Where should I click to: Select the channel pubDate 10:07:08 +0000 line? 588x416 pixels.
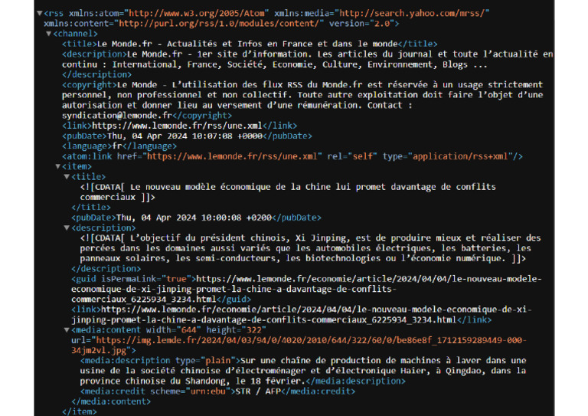tap(187, 136)
